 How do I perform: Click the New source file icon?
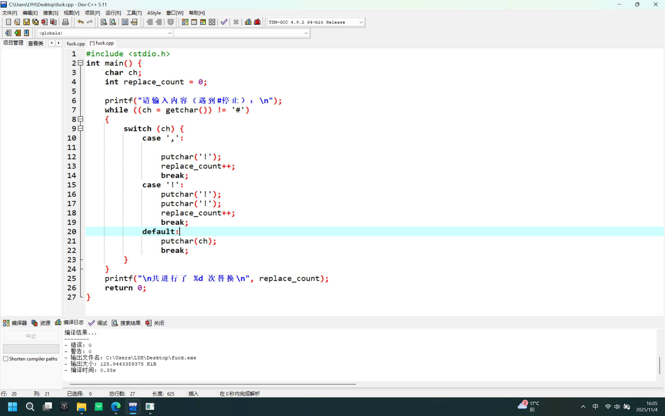click(8, 22)
